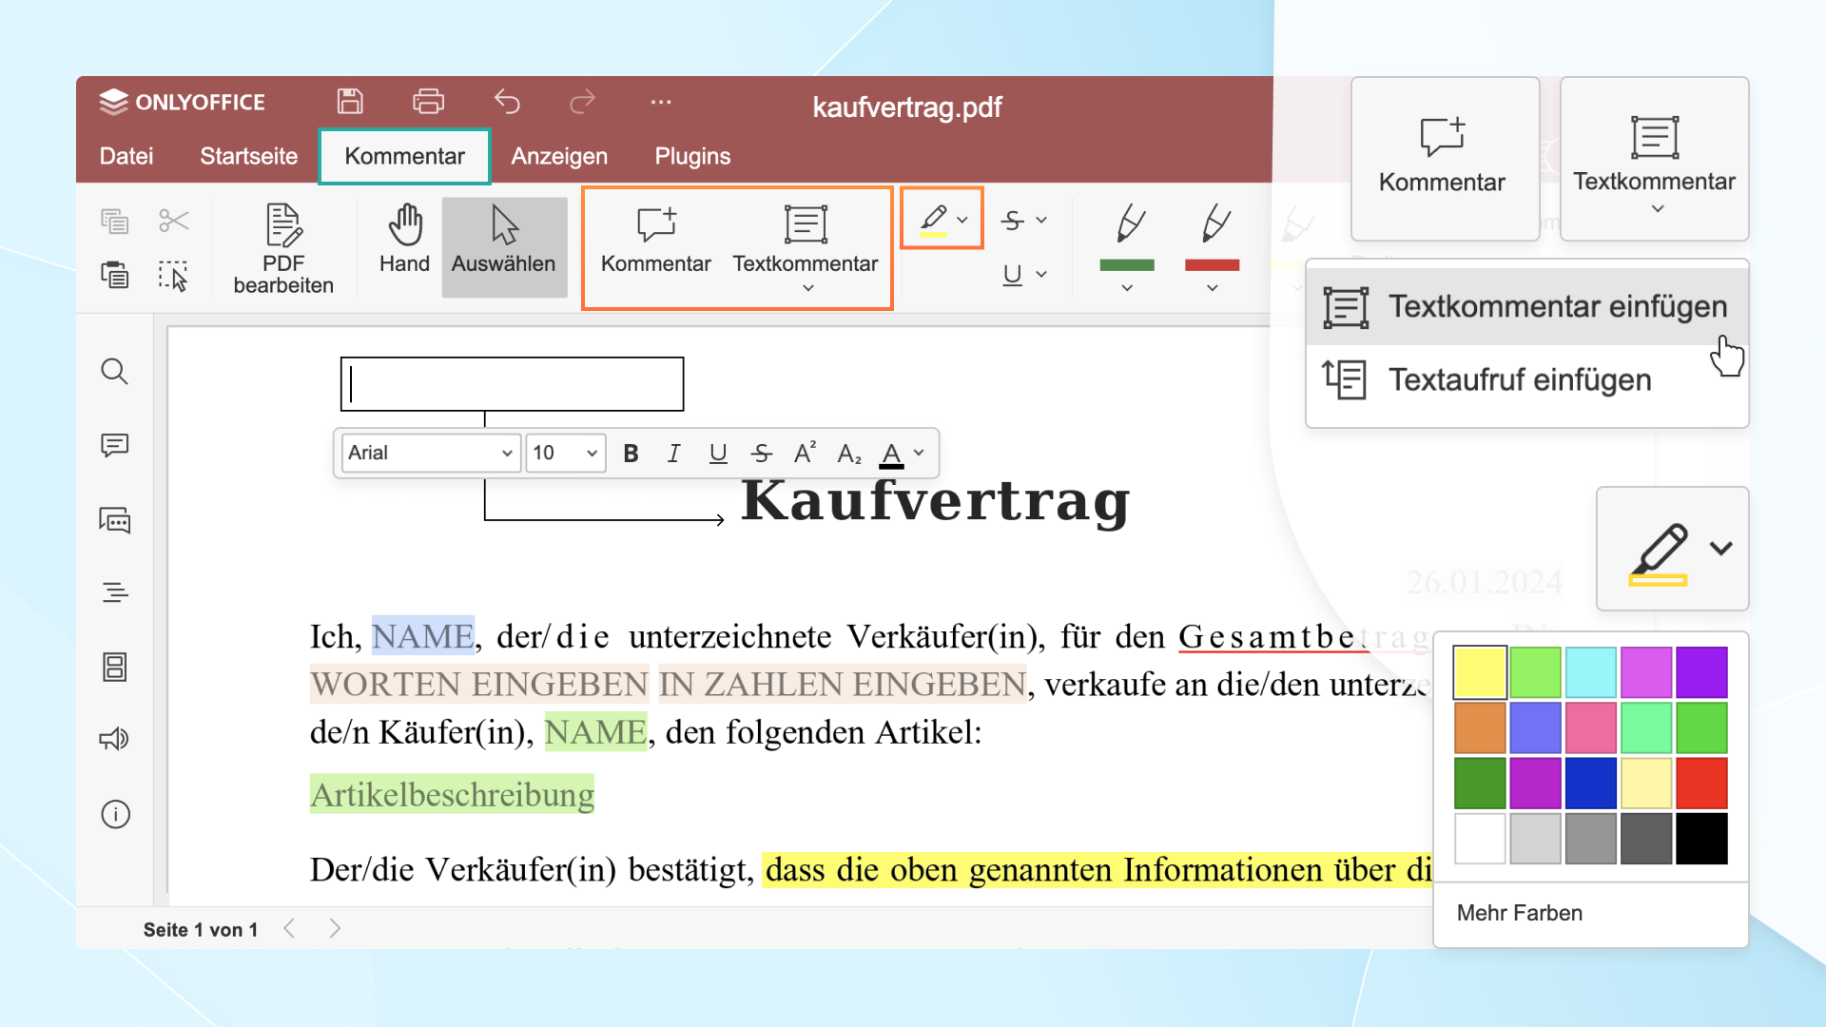Toggle bold in floating text toolbar
1826x1027 pixels.
pos(631,454)
